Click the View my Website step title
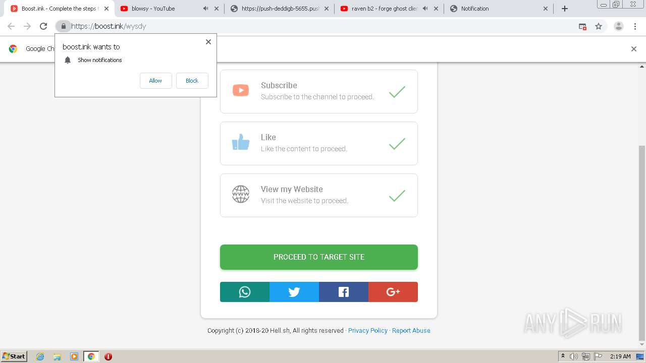Image resolution: width=646 pixels, height=363 pixels. (x=292, y=189)
